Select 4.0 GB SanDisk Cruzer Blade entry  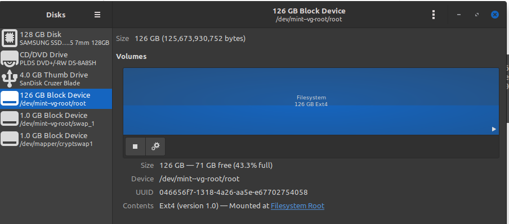(56, 79)
